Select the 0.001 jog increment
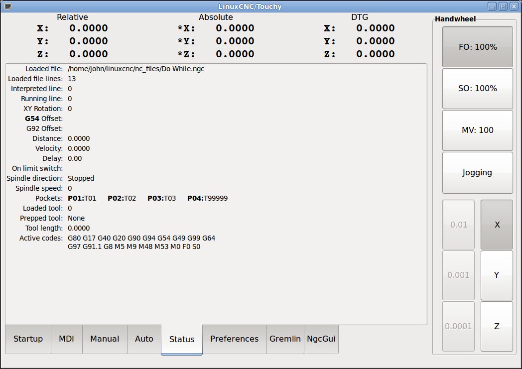 tap(458, 275)
